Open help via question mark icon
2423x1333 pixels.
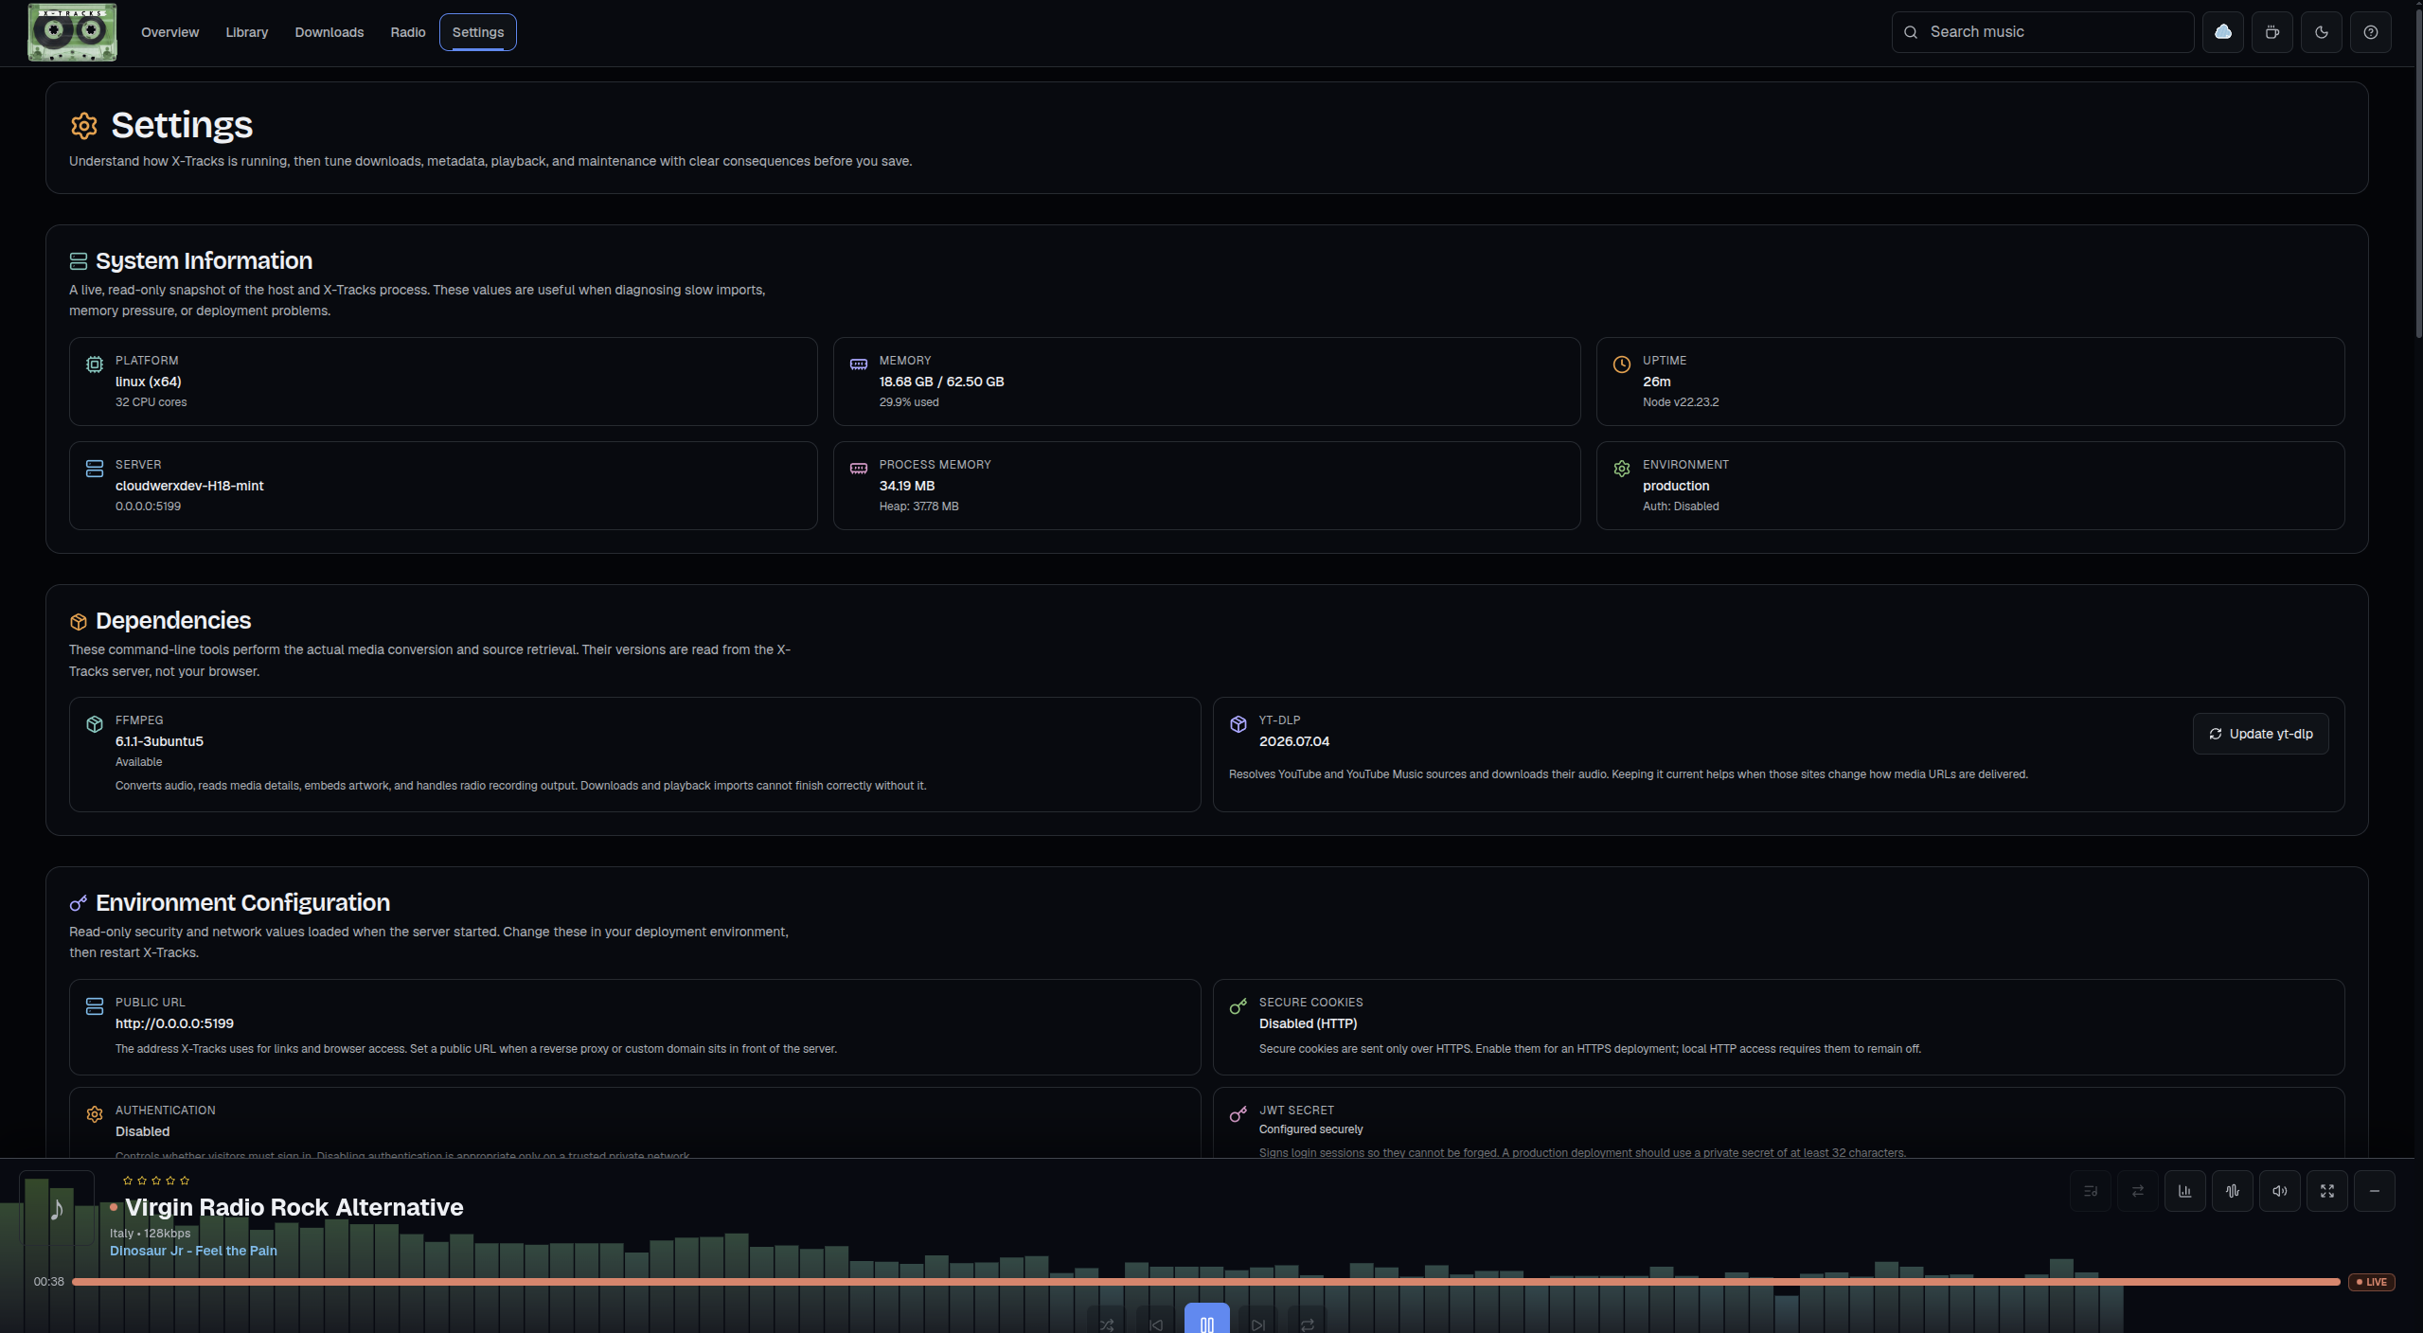click(2371, 32)
